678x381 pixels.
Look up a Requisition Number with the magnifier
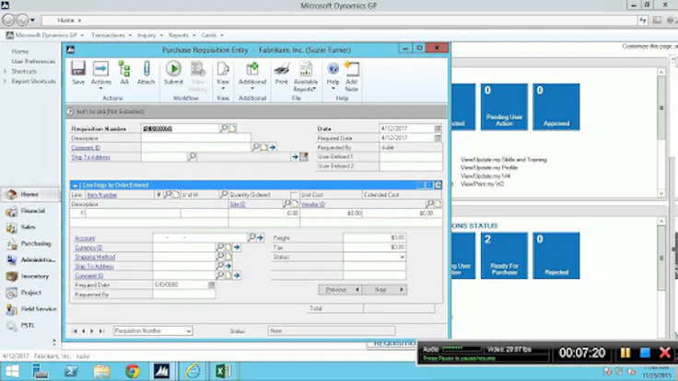pyautogui.click(x=224, y=128)
